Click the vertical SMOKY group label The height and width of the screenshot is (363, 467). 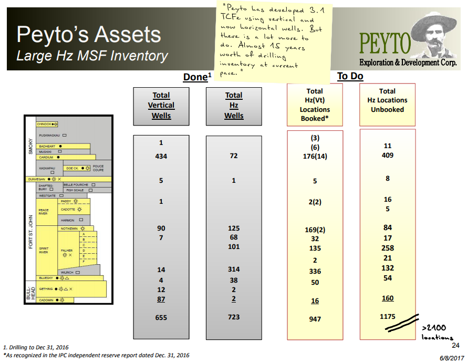[x=30, y=147]
